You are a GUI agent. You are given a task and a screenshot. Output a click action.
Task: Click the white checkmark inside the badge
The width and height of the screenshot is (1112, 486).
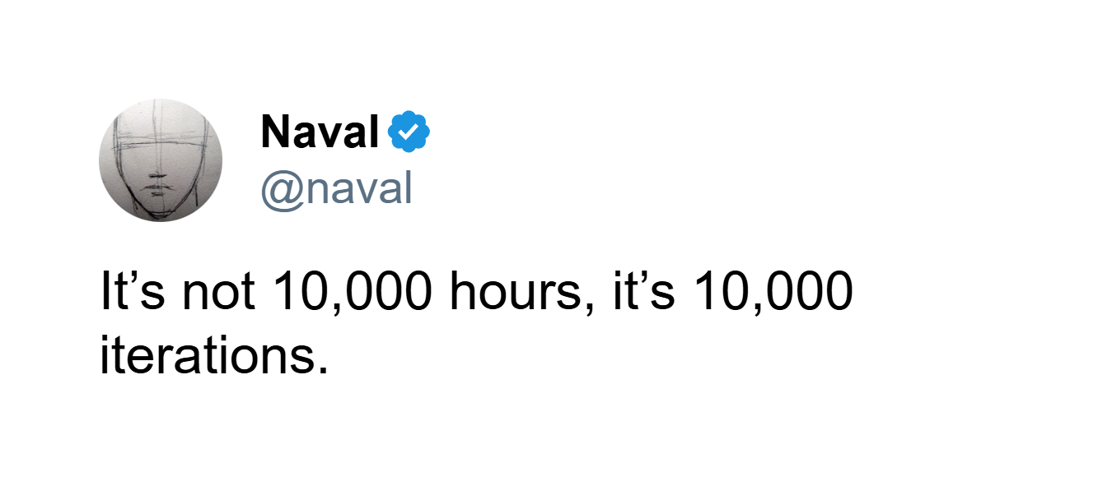409,132
